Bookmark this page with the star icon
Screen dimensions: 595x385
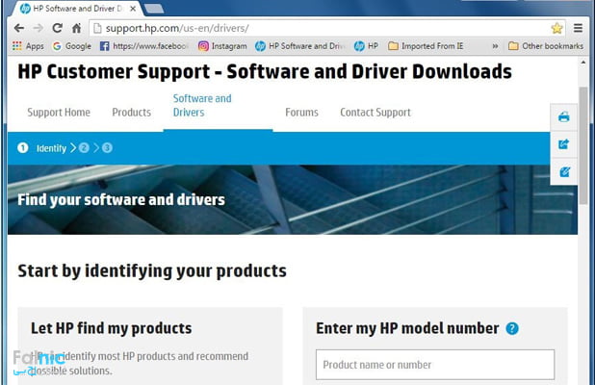click(x=556, y=28)
